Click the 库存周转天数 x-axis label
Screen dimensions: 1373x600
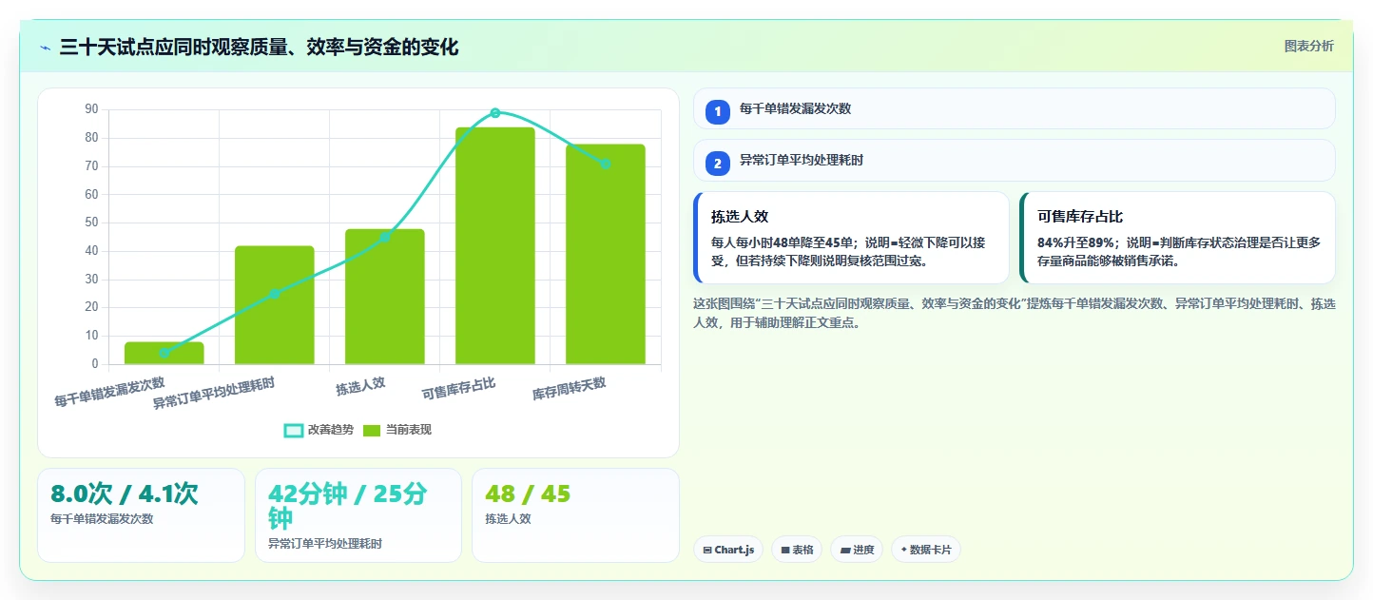click(x=569, y=388)
